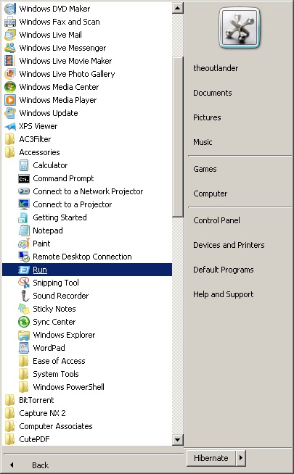The width and height of the screenshot is (294, 474).
Task: Click the programs list scrollbar thumb
Action: click(178, 137)
